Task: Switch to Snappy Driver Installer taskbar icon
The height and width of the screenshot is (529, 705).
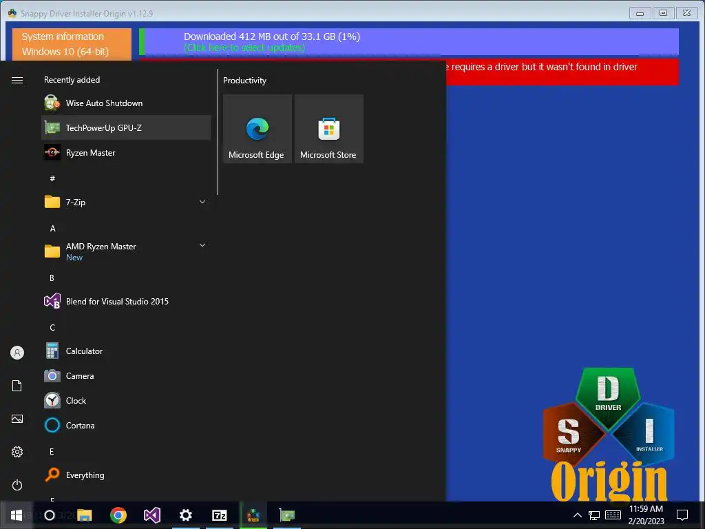Action: [x=253, y=515]
